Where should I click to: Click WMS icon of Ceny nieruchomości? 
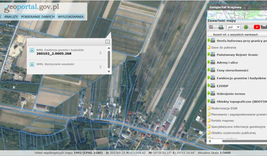click(x=213, y=70)
